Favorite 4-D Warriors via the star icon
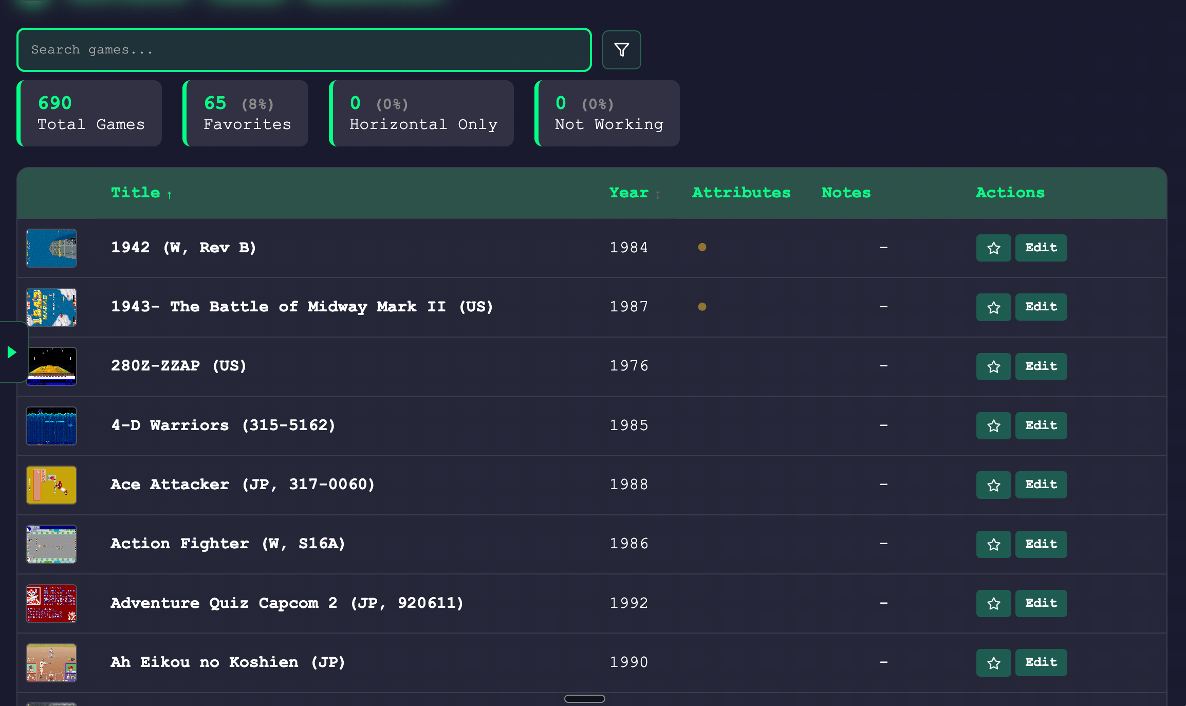 click(x=993, y=425)
